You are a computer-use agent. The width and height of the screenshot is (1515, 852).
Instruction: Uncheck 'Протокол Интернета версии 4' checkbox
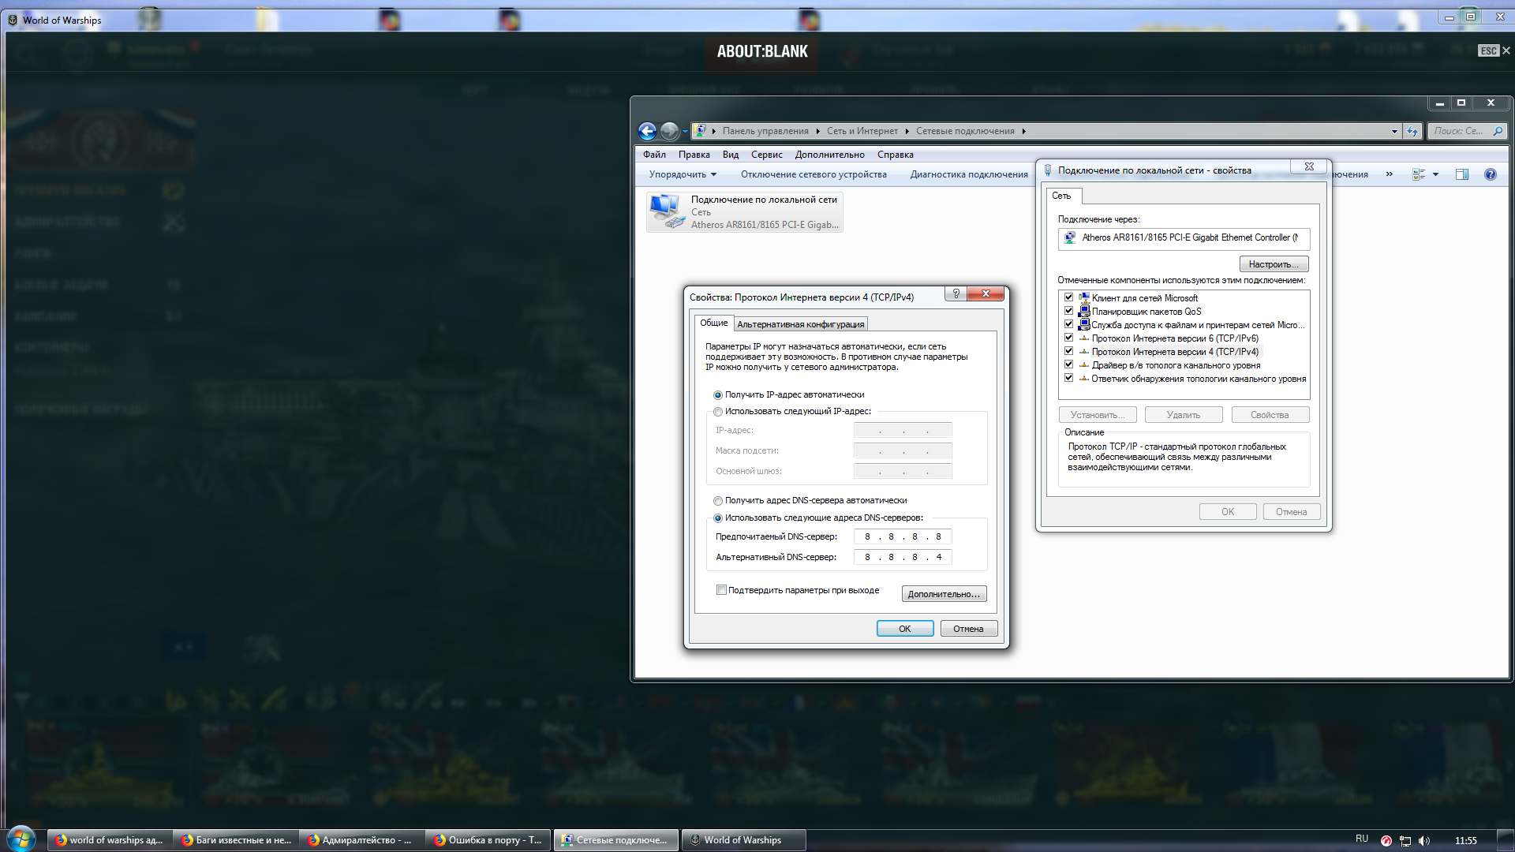pyautogui.click(x=1068, y=351)
